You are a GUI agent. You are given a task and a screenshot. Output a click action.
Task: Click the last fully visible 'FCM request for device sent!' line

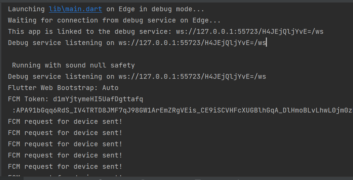click(65, 166)
